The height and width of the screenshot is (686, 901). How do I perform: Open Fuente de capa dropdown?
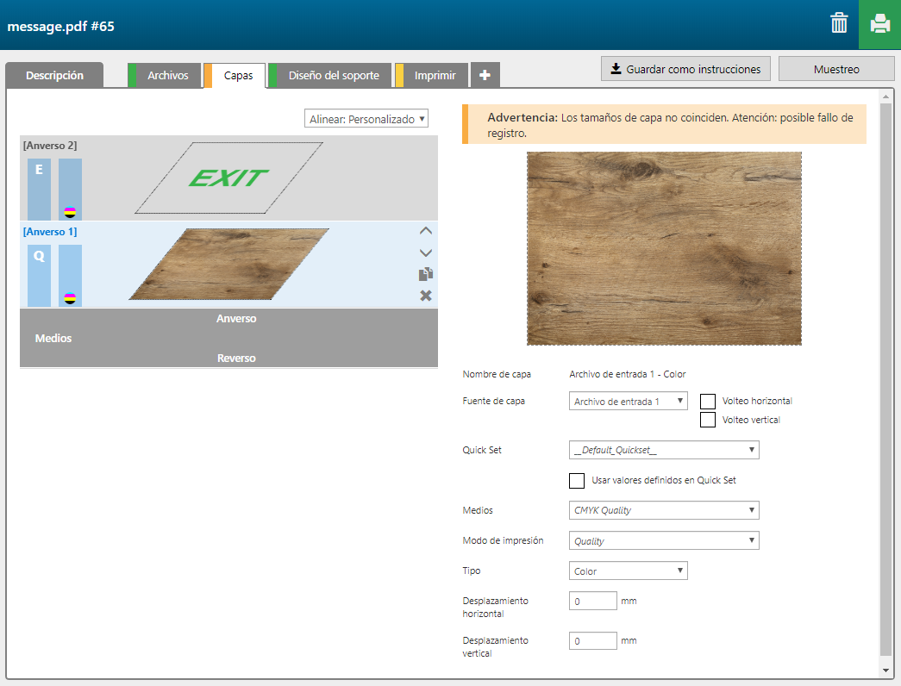coord(628,401)
